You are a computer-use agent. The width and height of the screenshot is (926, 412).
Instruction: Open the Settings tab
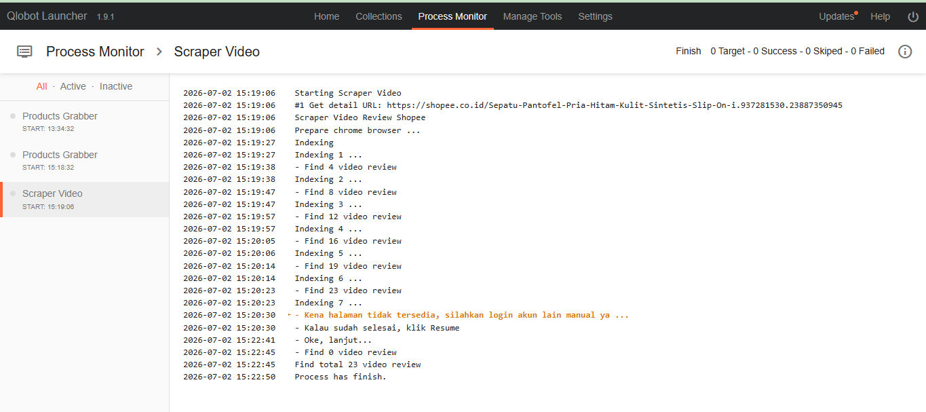[595, 16]
